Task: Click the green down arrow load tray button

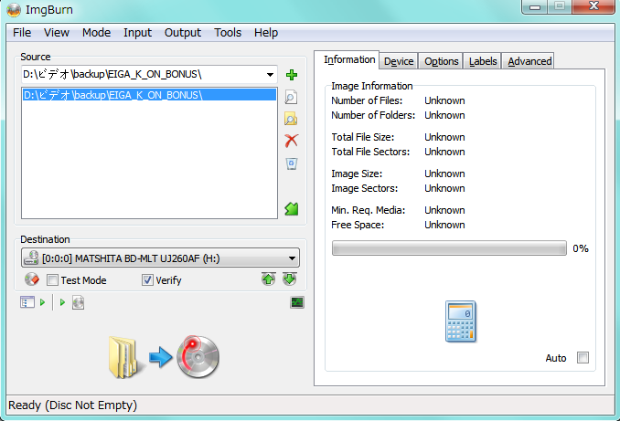Action: [x=290, y=279]
